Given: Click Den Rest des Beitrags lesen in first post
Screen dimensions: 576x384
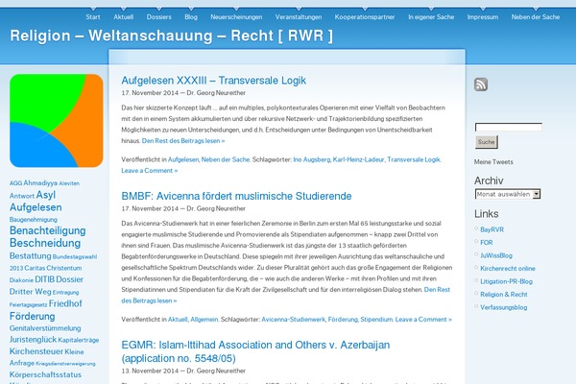Looking at the screenshot, I should 183,141.
